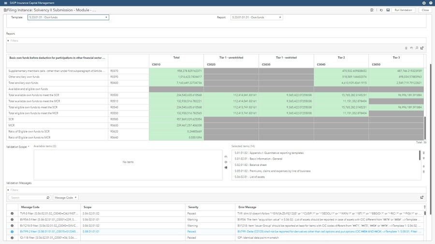Open the user account icon in the top bar
Viewport: 435px width, 244px height.
(424, 3)
